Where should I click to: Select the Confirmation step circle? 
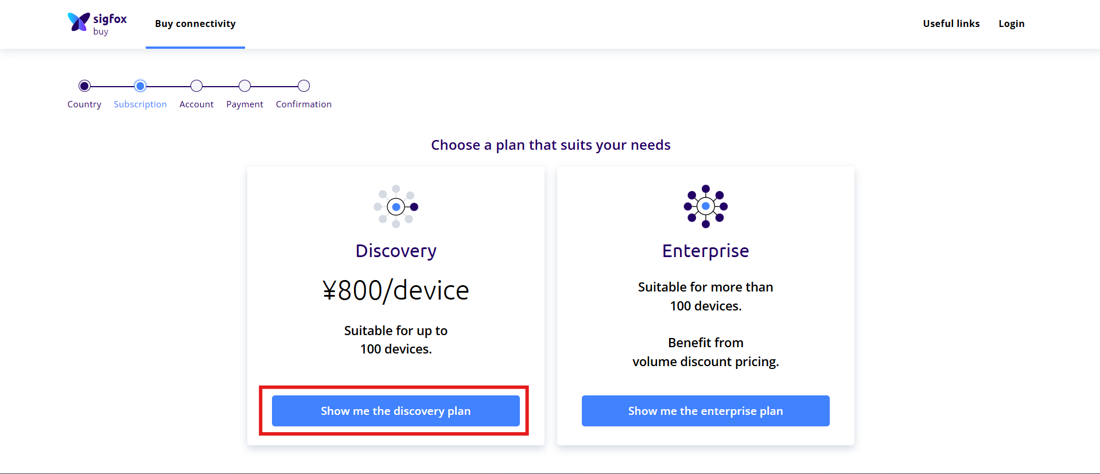click(304, 86)
